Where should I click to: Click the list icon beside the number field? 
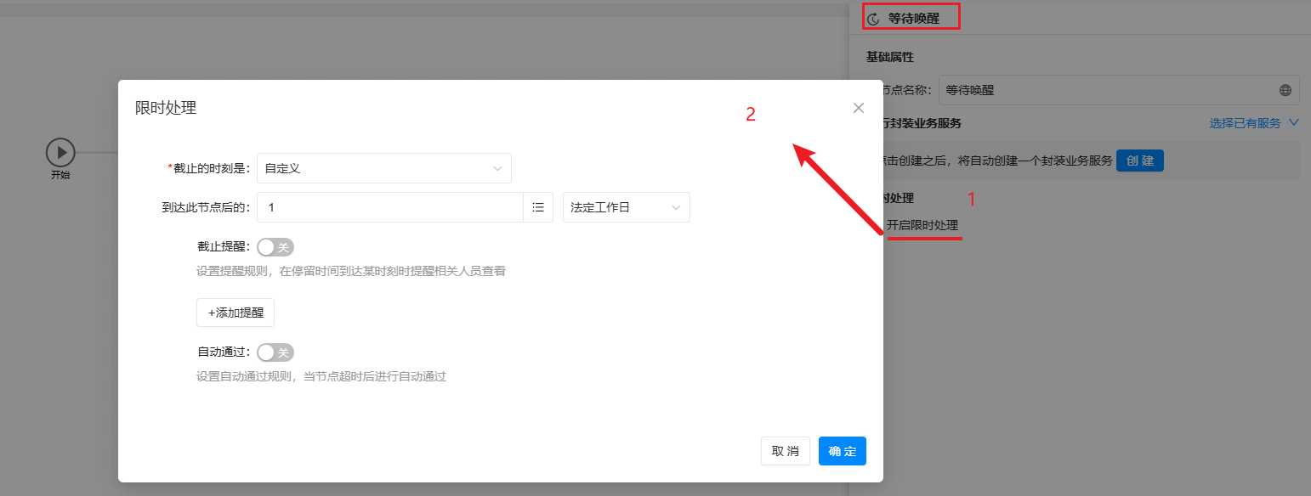[x=537, y=207]
